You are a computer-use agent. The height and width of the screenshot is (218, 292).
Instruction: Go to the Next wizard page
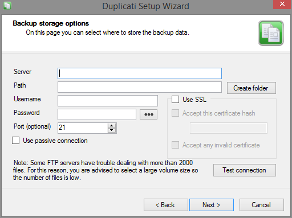pos(212,205)
